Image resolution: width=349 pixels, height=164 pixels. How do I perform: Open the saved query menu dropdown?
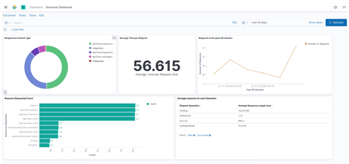point(8,23)
